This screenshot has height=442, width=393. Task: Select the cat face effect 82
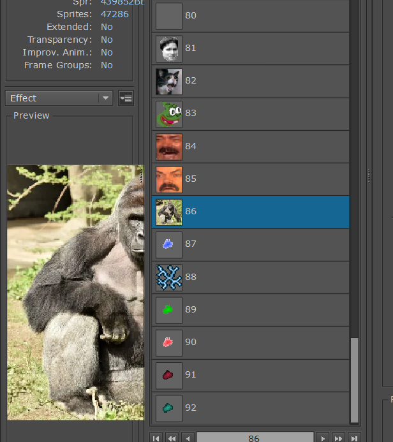coord(250,81)
